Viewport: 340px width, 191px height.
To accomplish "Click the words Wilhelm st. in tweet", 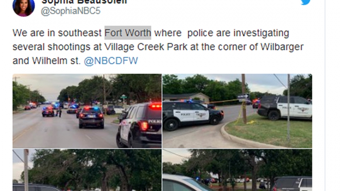I will coord(56,61).
